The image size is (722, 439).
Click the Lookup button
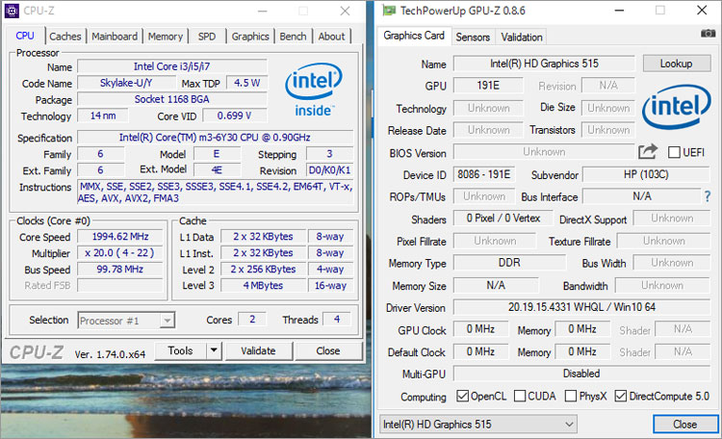tap(676, 64)
